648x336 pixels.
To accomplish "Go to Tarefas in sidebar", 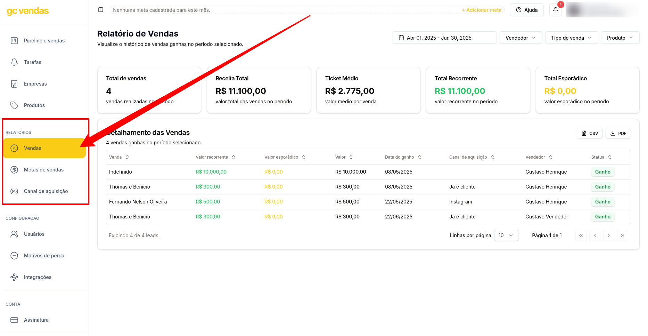I will click(44, 62).
